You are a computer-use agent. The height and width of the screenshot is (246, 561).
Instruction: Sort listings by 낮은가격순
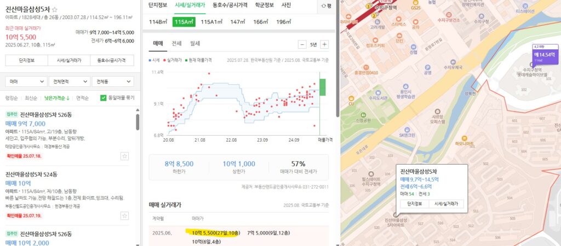click(56, 98)
